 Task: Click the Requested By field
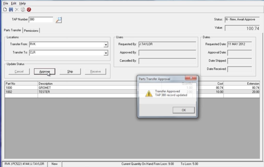point(167,44)
